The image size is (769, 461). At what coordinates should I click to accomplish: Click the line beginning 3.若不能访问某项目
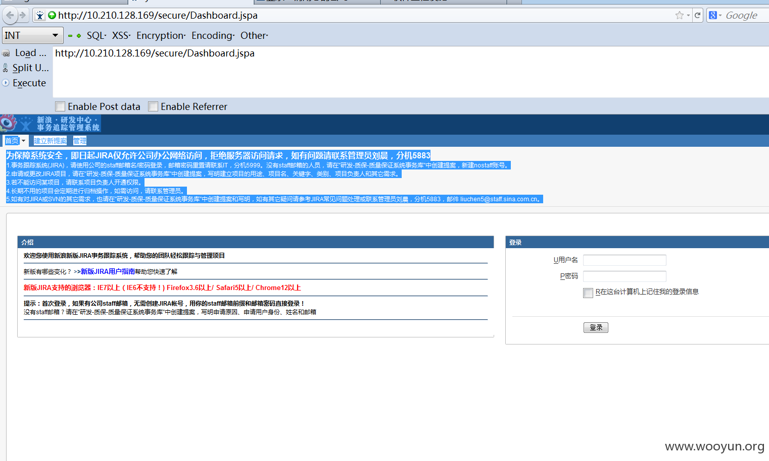coord(75,183)
